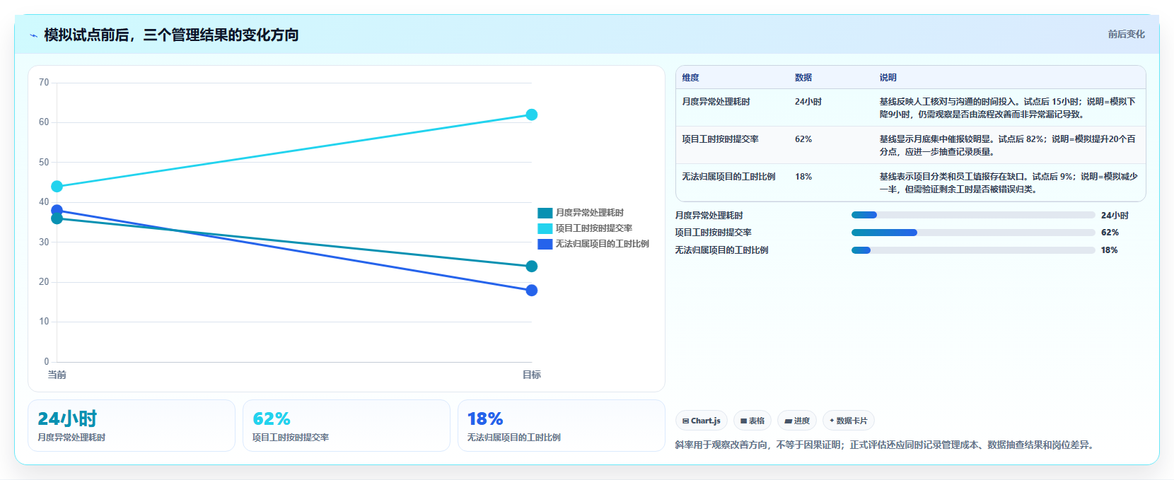This screenshot has height=480, width=1174.
Task: Click the trend icon beside the panel title
Action: pos(33,35)
